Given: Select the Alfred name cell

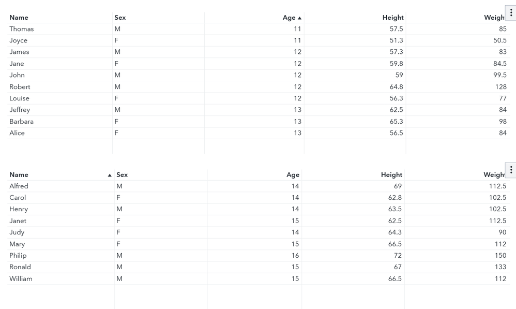Looking at the screenshot, I should (x=19, y=186).
